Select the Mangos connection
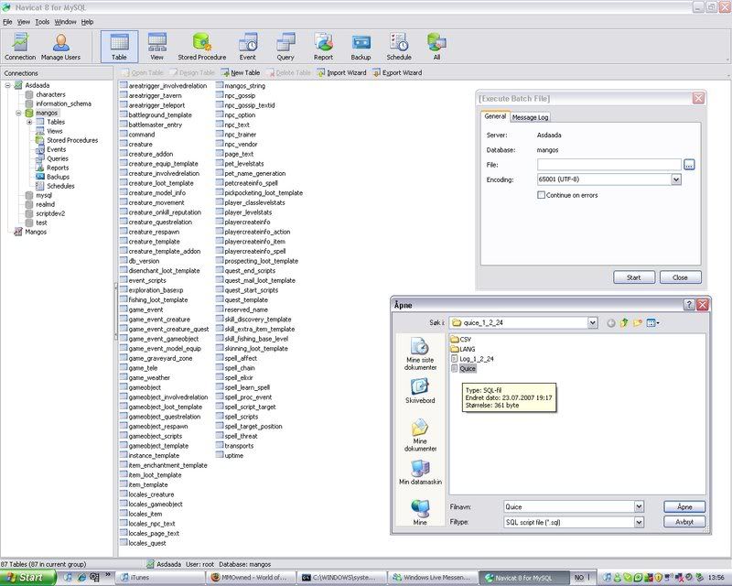The height and width of the screenshot is (586, 732). [30, 232]
